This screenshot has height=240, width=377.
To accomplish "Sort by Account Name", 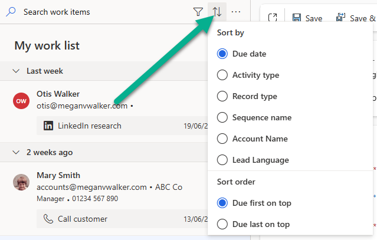I will (x=222, y=139).
